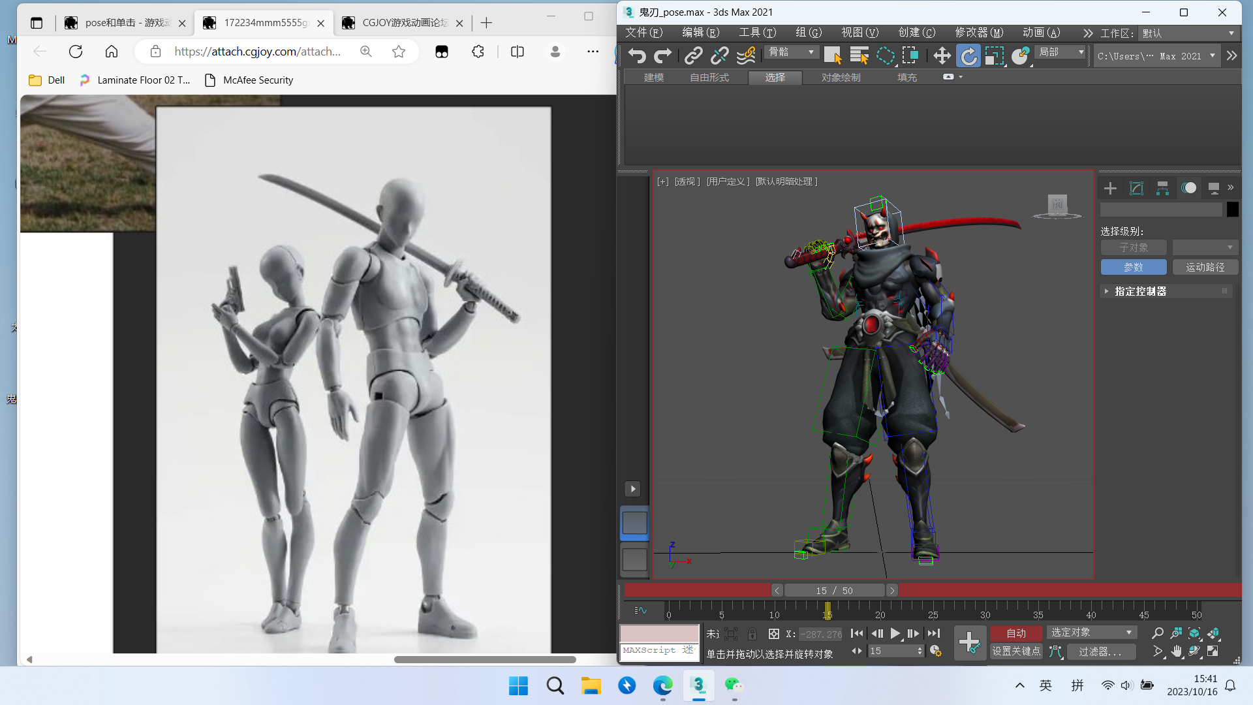1253x705 pixels.
Task: Switch to browser tab CGJOY游戏动画论坛
Action: [403, 23]
